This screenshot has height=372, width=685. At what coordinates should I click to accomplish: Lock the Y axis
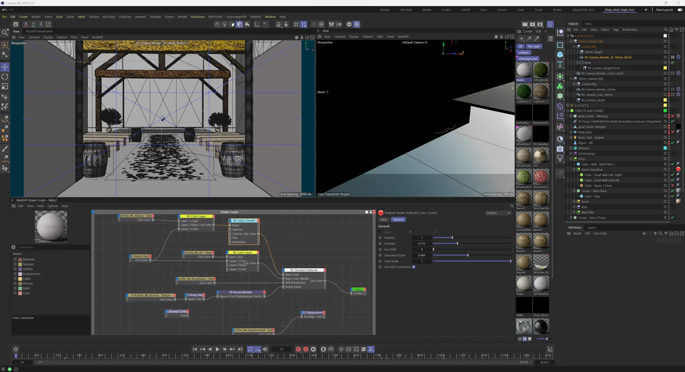tap(33, 24)
